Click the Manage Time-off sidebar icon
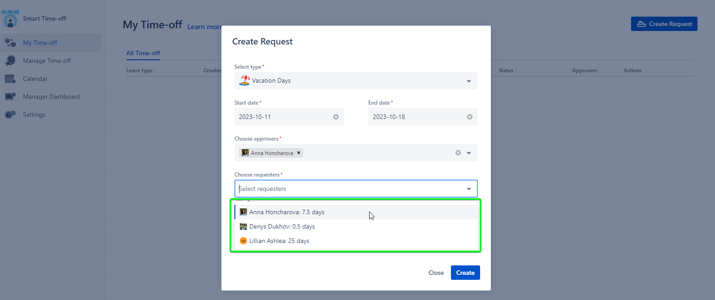This screenshot has width=715, height=300. pos(10,61)
